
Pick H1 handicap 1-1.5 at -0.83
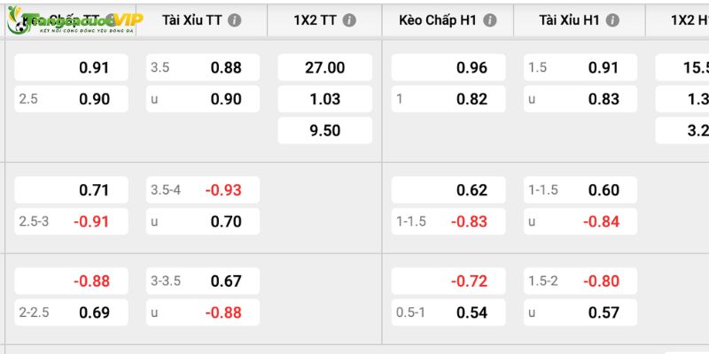pos(448,221)
